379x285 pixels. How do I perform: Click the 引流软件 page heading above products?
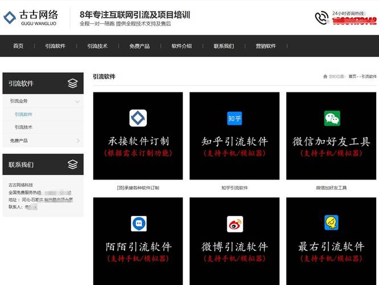(104, 76)
